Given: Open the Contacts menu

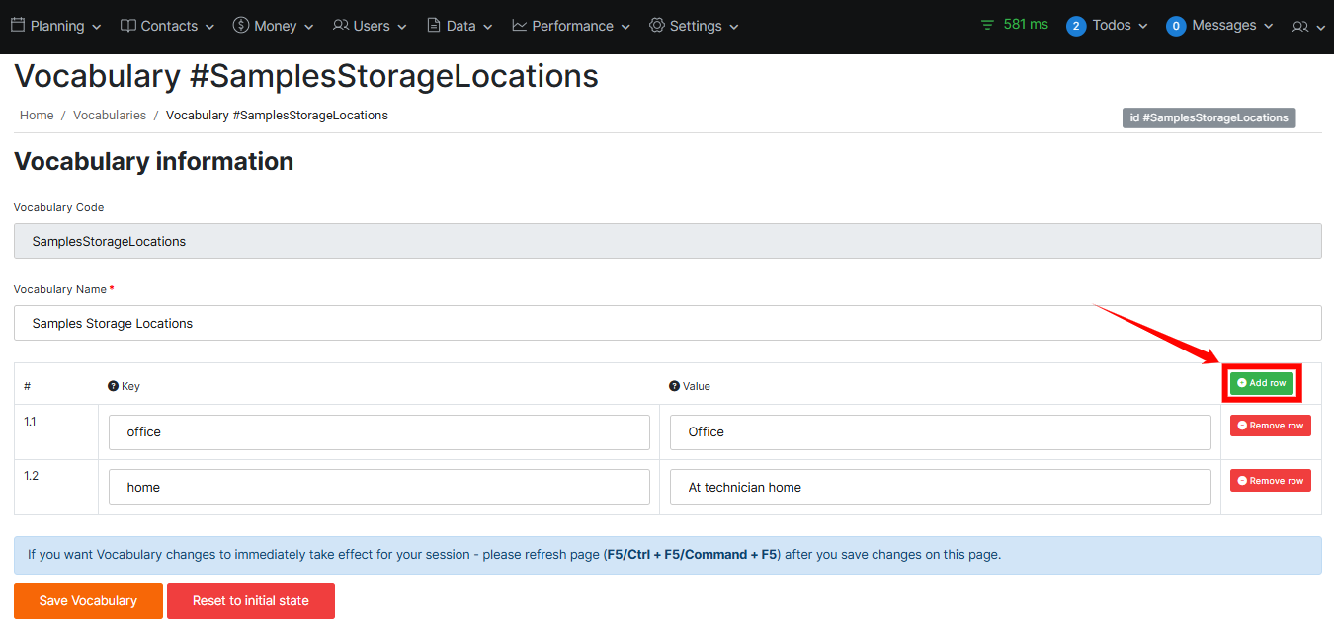Looking at the screenshot, I should coord(167,26).
